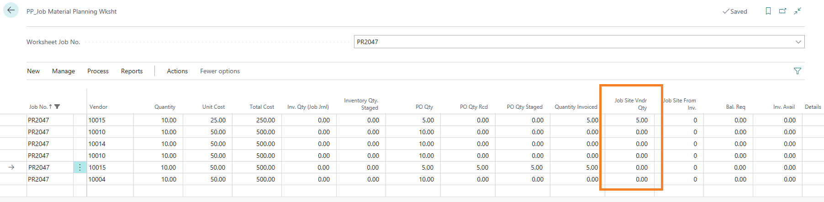The width and height of the screenshot is (824, 202).
Task: Open the Process menu
Action: click(x=98, y=71)
